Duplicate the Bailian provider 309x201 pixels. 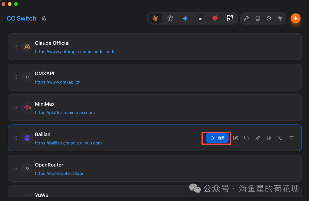247,138
